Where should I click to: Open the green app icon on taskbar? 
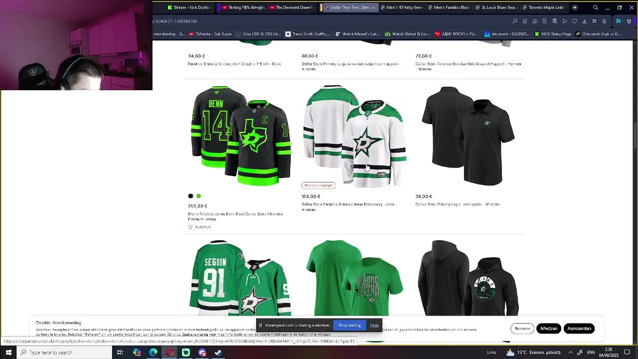(186, 353)
